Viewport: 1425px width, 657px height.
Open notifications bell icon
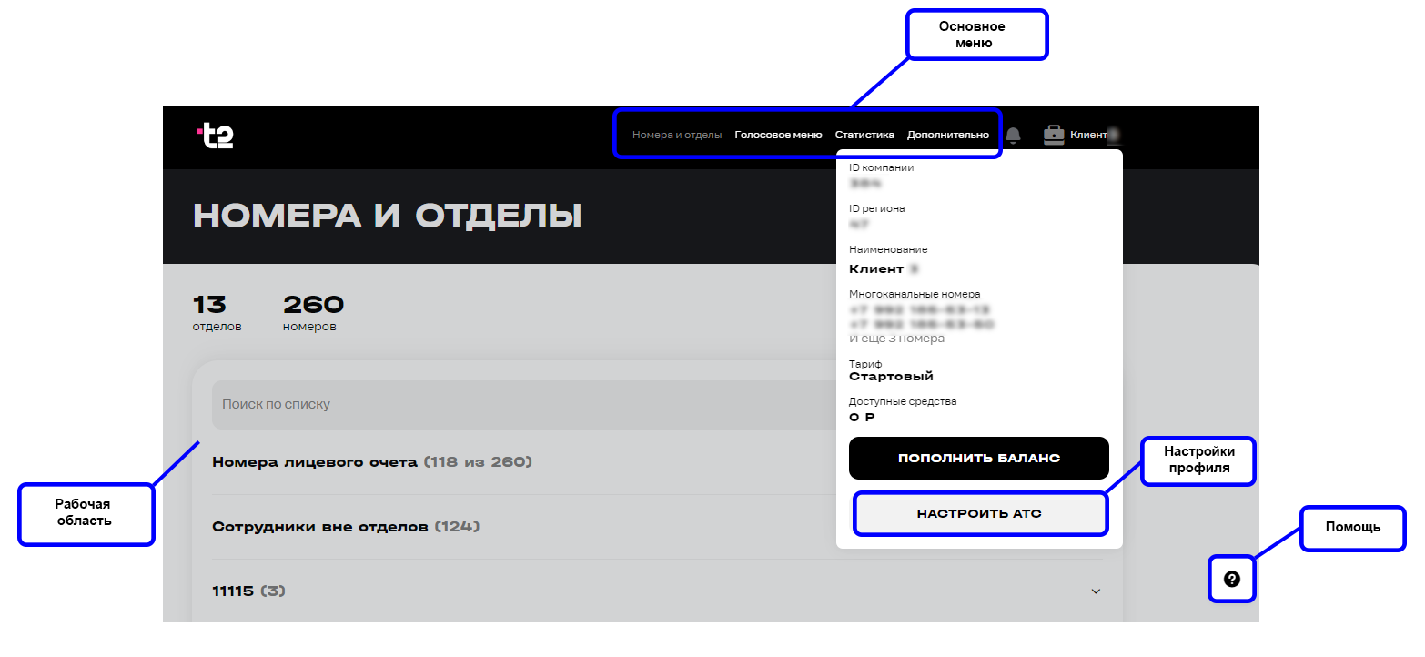(x=1013, y=136)
